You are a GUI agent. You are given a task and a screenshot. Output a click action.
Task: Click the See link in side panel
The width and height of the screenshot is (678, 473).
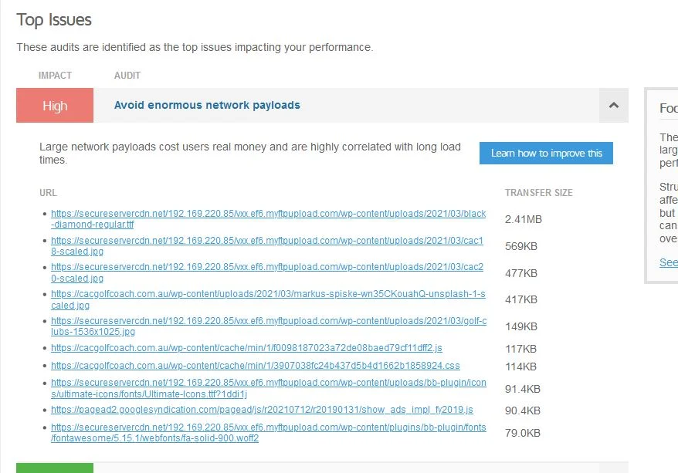tap(669, 262)
